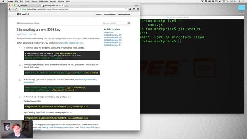Select the MAC platform switcher option
The height and width of the screenshot is (139, 247).
tap(19, 34)
